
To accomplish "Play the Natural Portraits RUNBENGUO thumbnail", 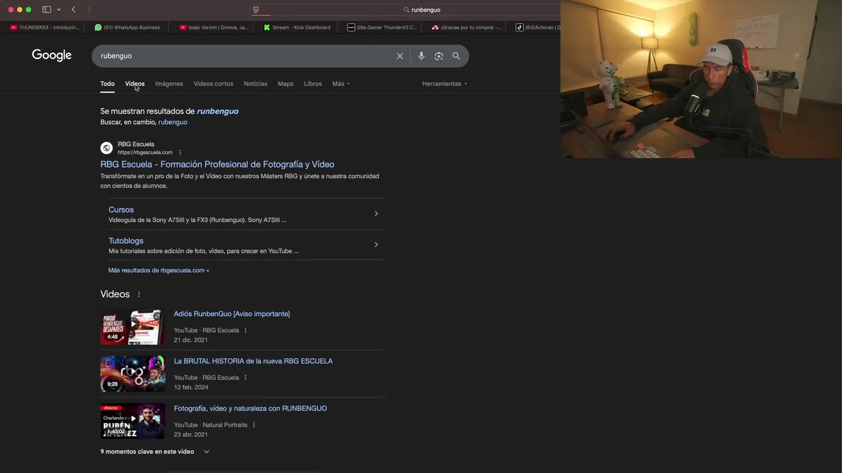I will pyautogui.click(x=132, y=421).
